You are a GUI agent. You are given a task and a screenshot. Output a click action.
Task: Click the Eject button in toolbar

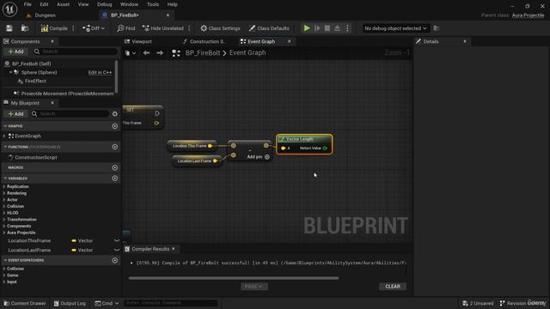[x=337, y=28]
